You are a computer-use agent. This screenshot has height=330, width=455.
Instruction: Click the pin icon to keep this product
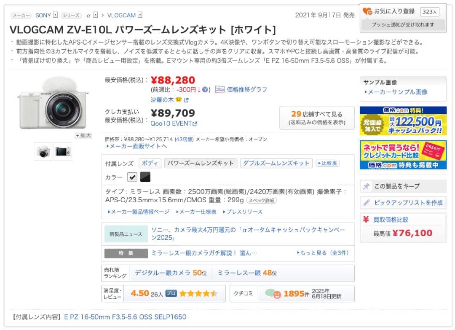[x=367, y=186]
